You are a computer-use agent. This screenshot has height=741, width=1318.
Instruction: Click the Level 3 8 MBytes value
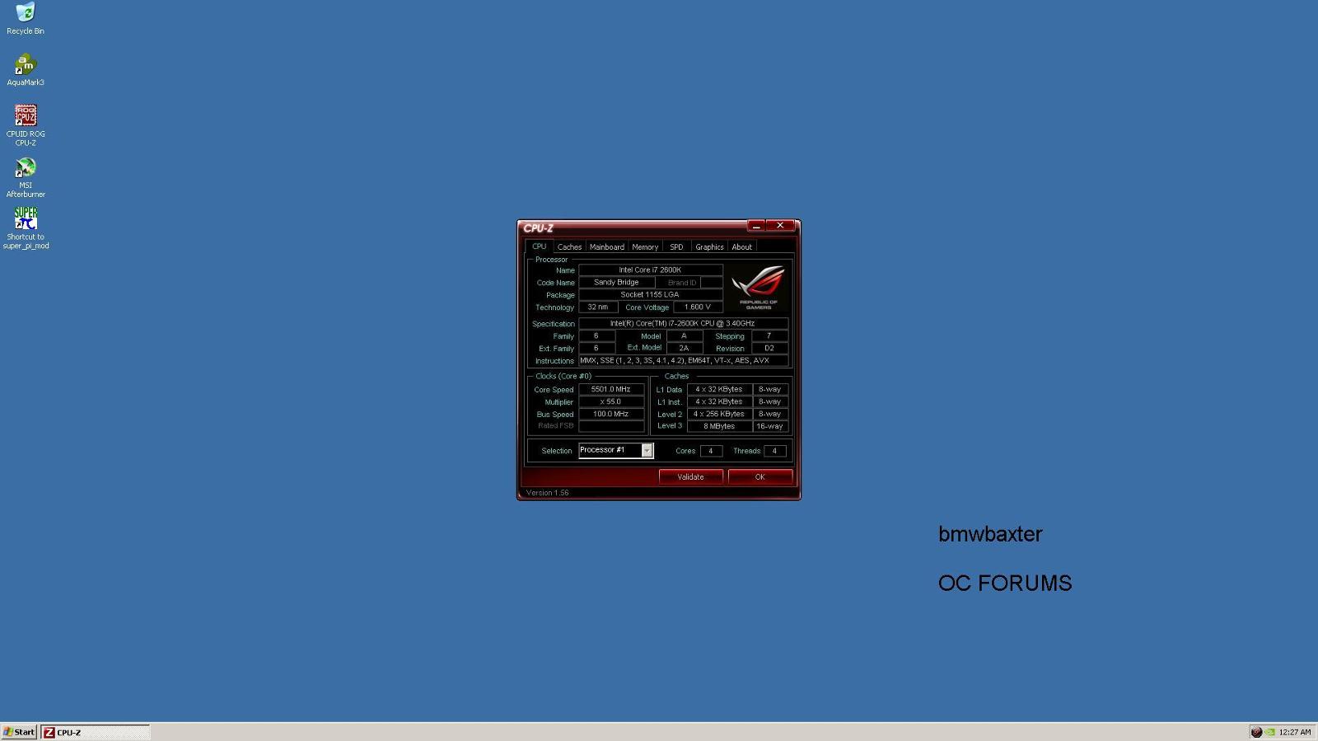click(719, 426)
